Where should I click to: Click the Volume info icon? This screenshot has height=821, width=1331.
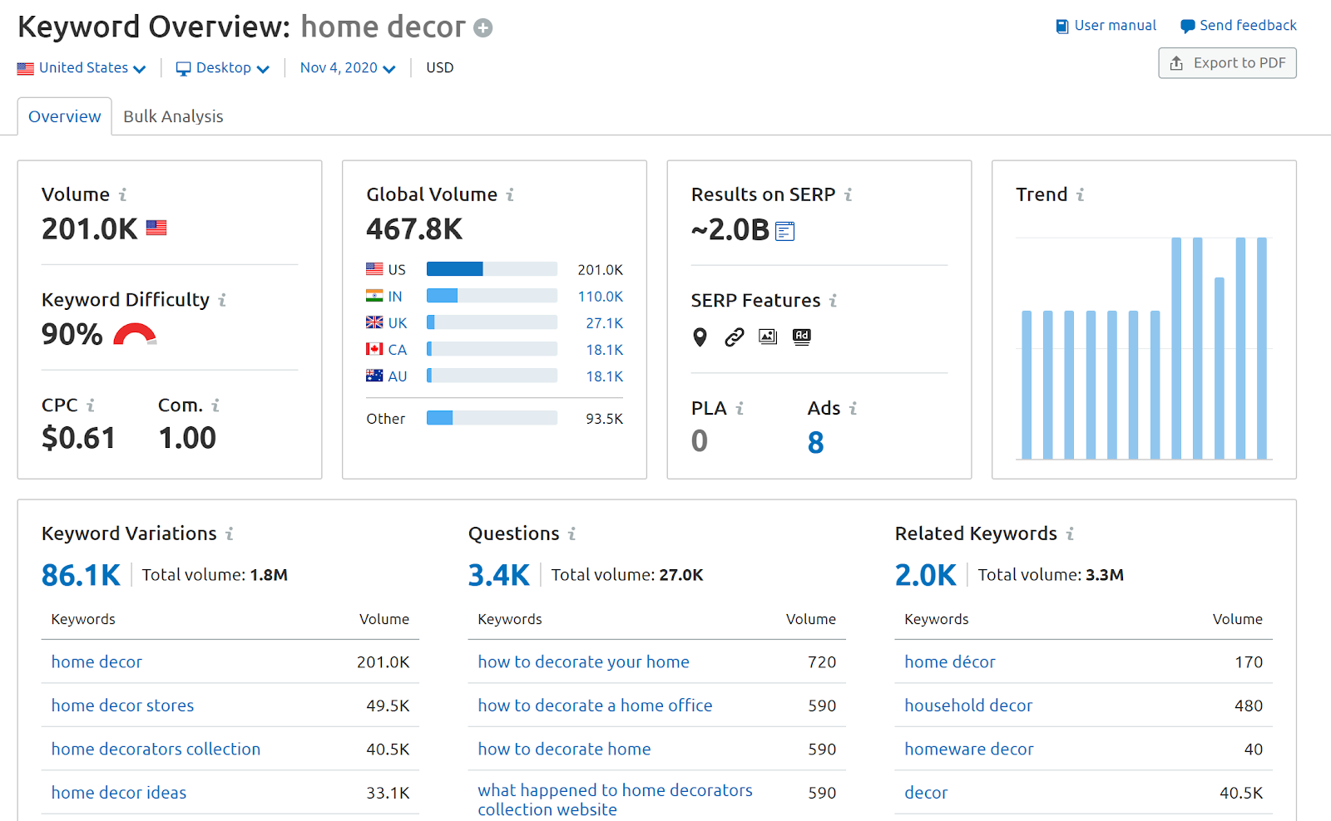pyautogui.click(x=123, y=194)
